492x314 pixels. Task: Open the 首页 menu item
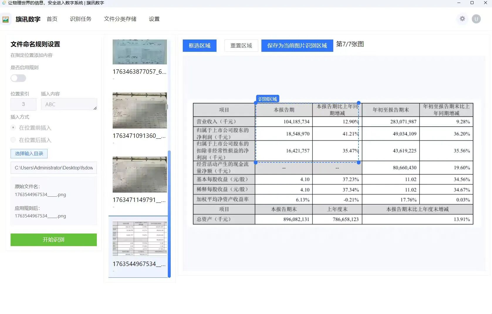(52, 19)
